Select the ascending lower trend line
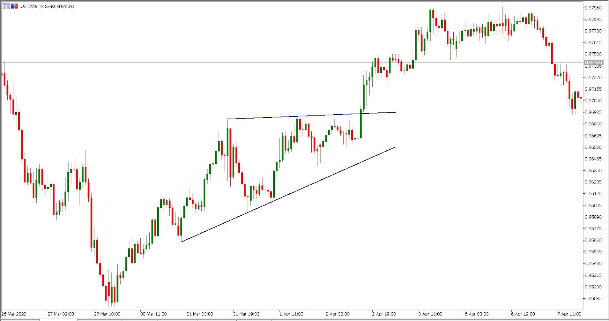 (x=289, y=194)
